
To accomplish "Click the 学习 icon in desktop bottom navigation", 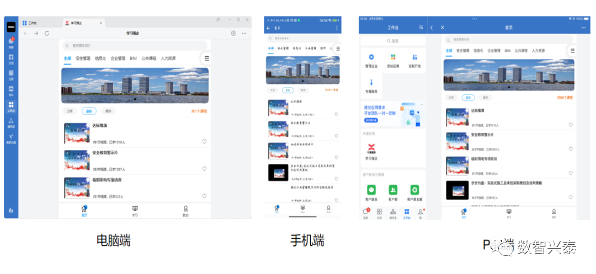I will coord(135,210).
